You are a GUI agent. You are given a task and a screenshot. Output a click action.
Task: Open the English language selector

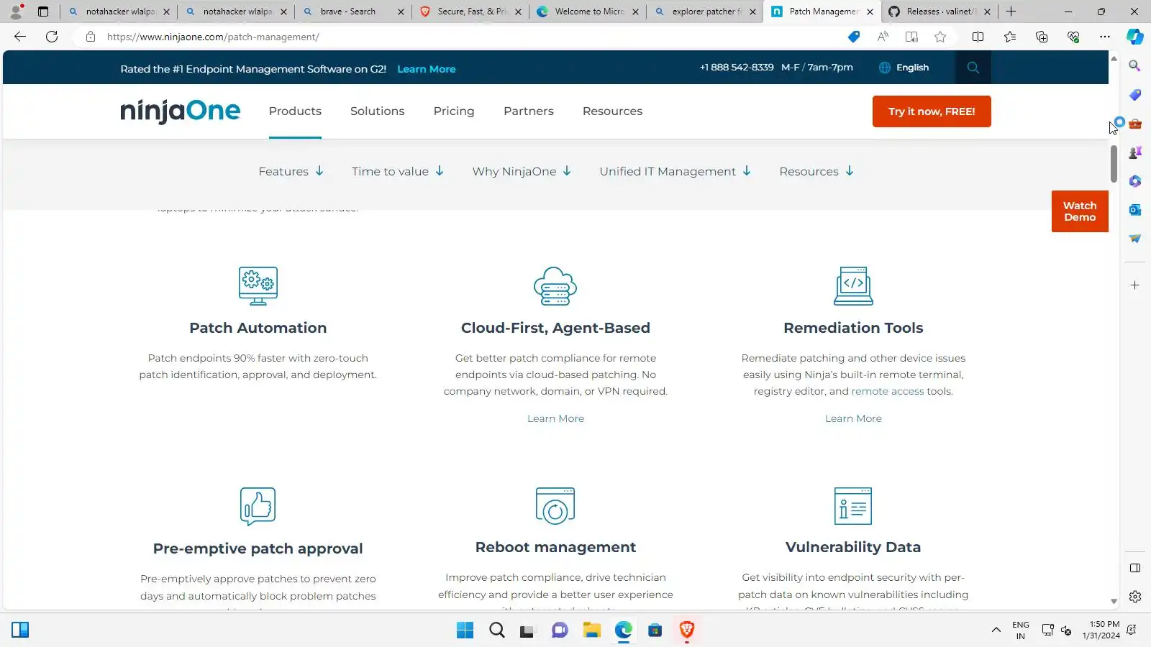coord(904,68)
